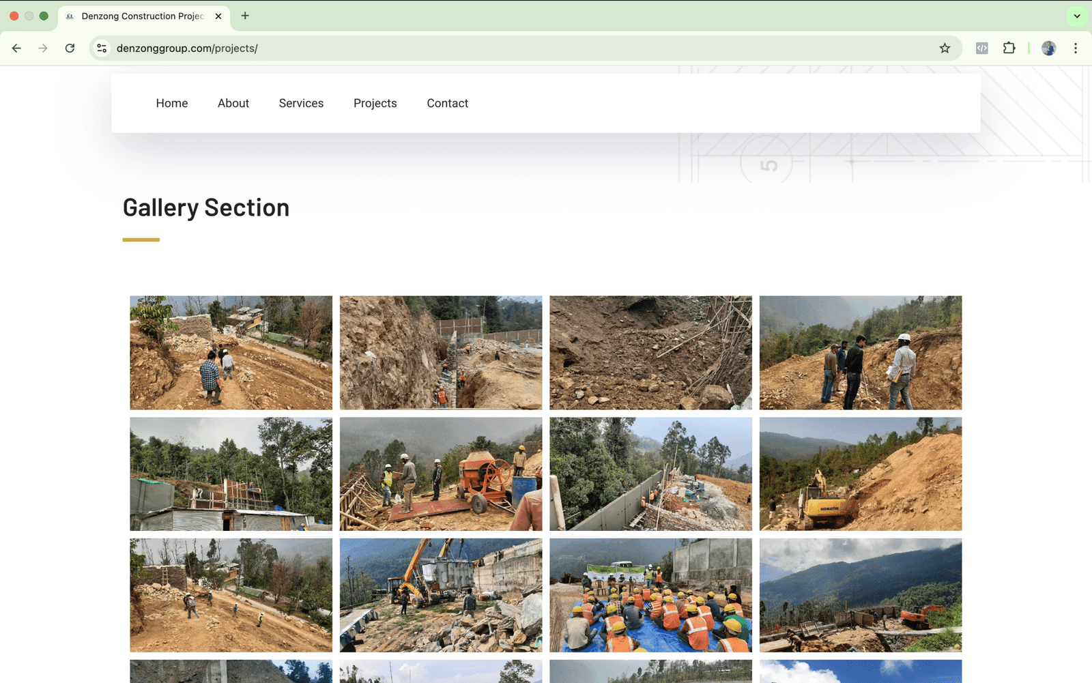This screenshot has width=1092, height=683.
Task: Expand the tab search dropdown arrow
Action: point(1077,16)
